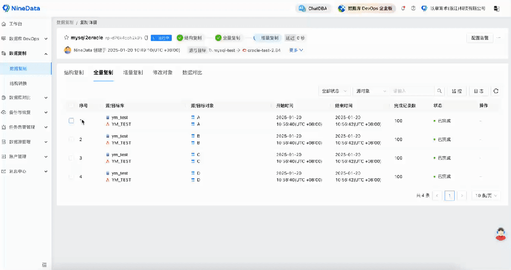Screen dimensions: 511x270
Task: Click the notification icon in header
Action: tap(403, 9)
